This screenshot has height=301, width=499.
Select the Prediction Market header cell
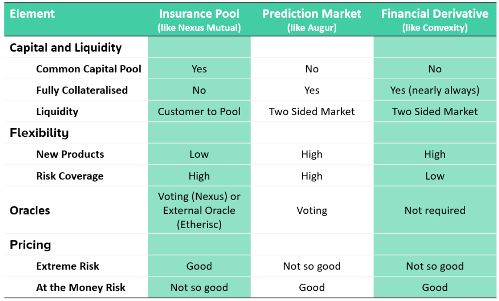[312, 20]
